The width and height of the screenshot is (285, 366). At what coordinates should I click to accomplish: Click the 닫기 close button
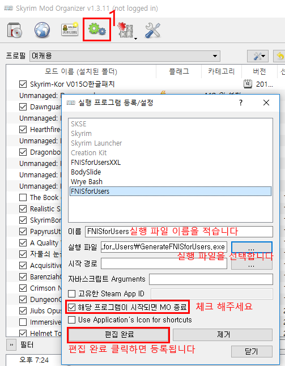[252, 351]
